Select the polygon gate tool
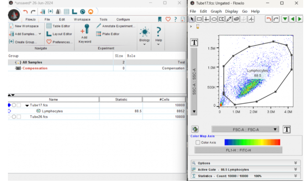 click(221, 19)
